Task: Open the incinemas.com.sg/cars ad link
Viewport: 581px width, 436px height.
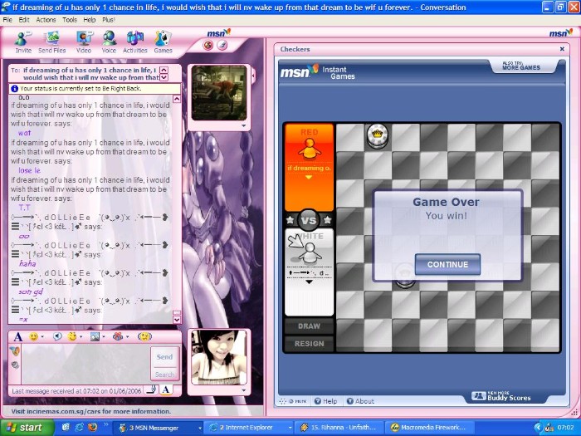Action: pyautogui.click(x=90, y=411)
